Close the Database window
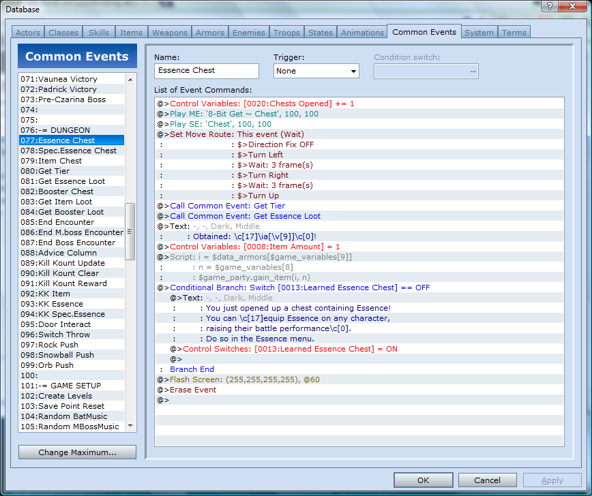The image size is (592, 496). (x=572, y=7)
